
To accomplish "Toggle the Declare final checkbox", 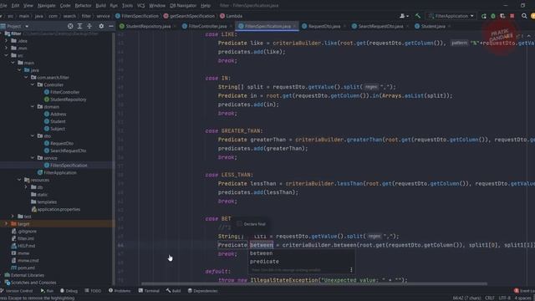I will pos(239,224).
